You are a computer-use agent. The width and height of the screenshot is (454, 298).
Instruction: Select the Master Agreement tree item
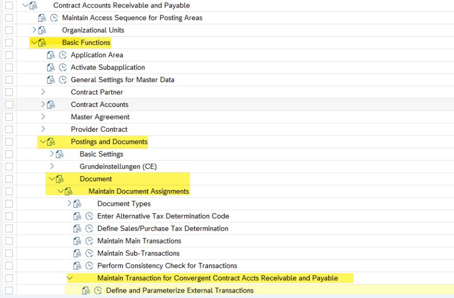(100, 117)
